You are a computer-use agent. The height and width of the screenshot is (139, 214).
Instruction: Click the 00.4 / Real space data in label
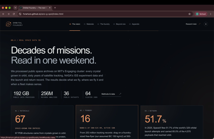tap(26, 40)
